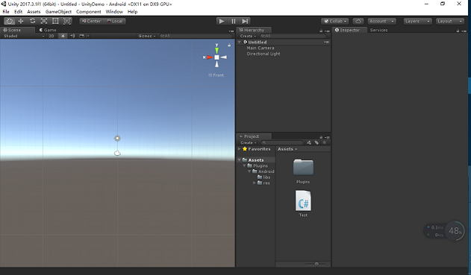Open the Window menu
This screenshot has height=275, width=471.
click(x=114, y=12)
